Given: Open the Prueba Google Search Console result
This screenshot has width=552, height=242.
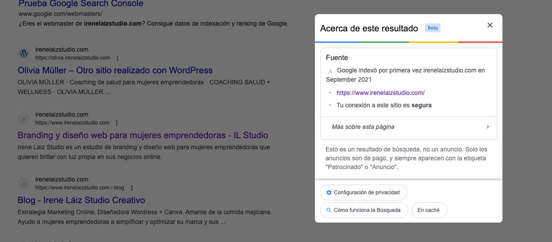Looking at the screenshot, I should pos(81,4).
